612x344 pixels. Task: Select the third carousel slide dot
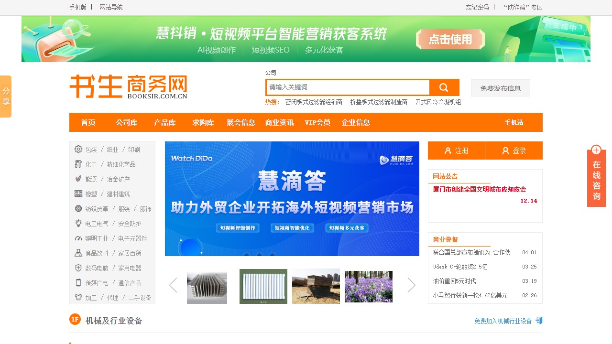point(272,256)
